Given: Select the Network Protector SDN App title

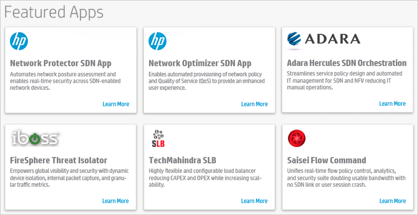Looking at the screenshot, I should point(61,64).
